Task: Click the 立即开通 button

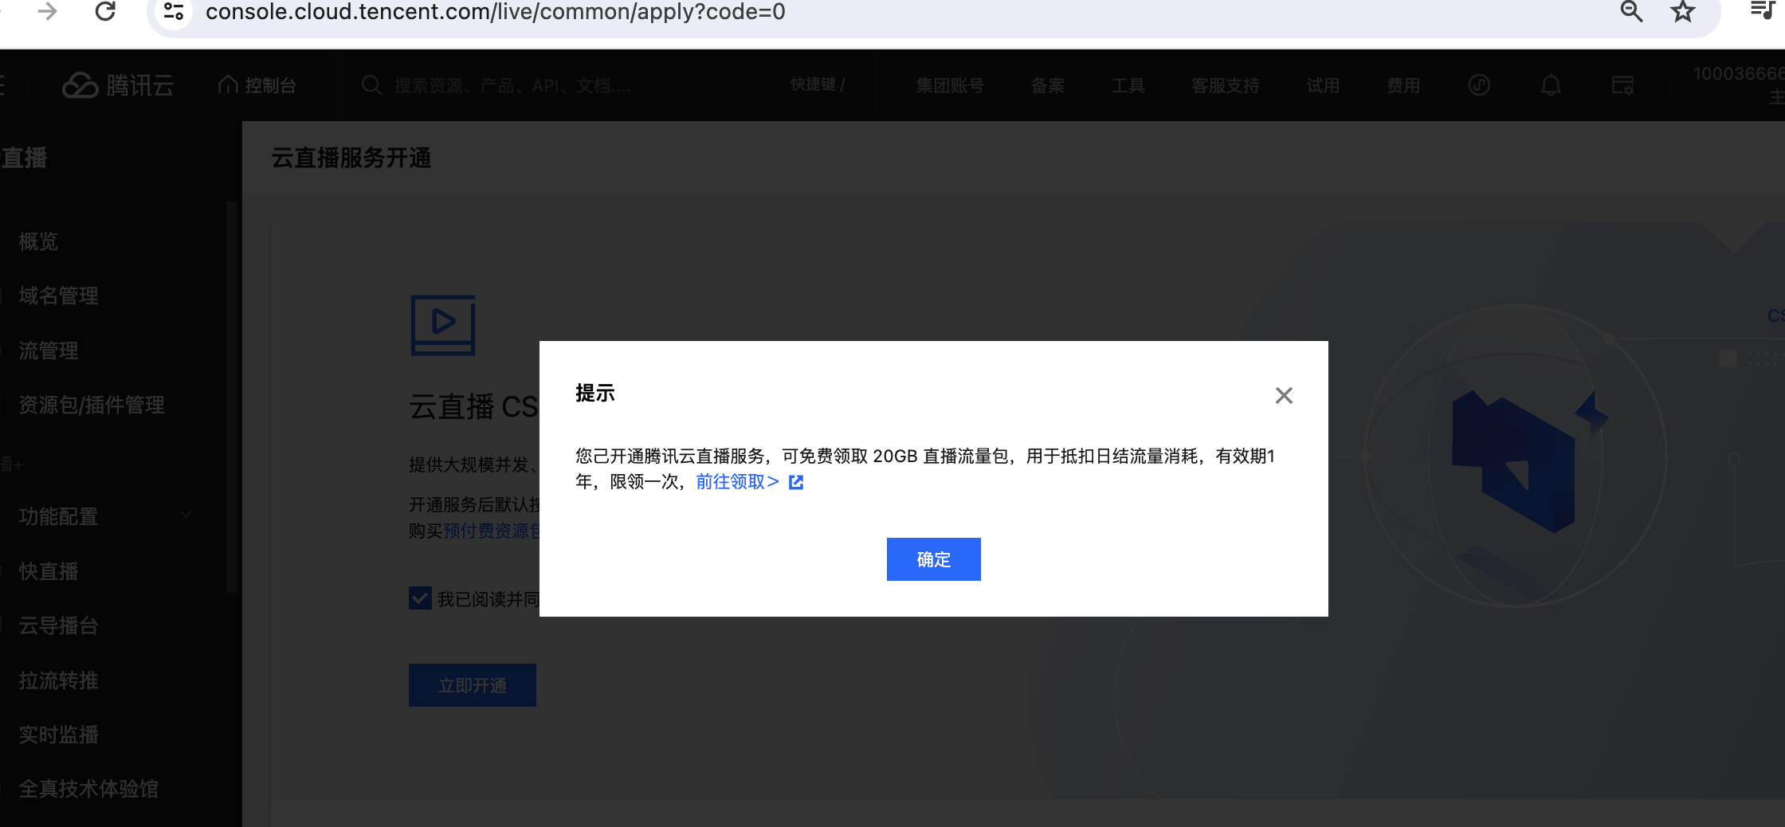Action: tap(472, 685)
